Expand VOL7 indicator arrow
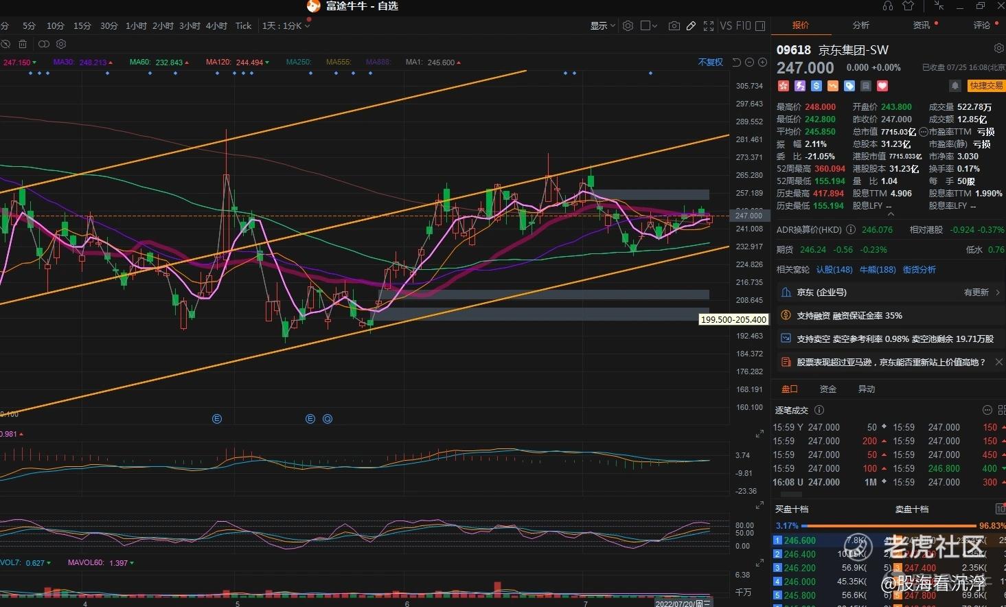 point(50,563)
